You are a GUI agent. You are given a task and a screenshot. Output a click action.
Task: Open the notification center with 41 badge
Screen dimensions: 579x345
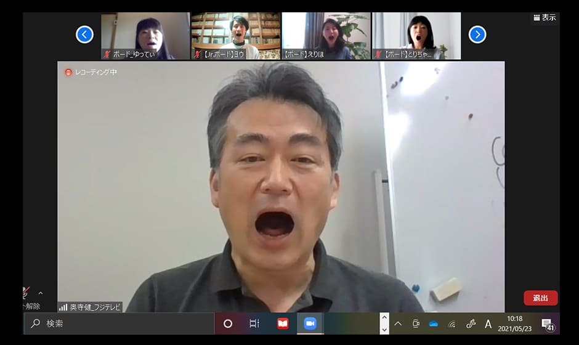point(547,324)
